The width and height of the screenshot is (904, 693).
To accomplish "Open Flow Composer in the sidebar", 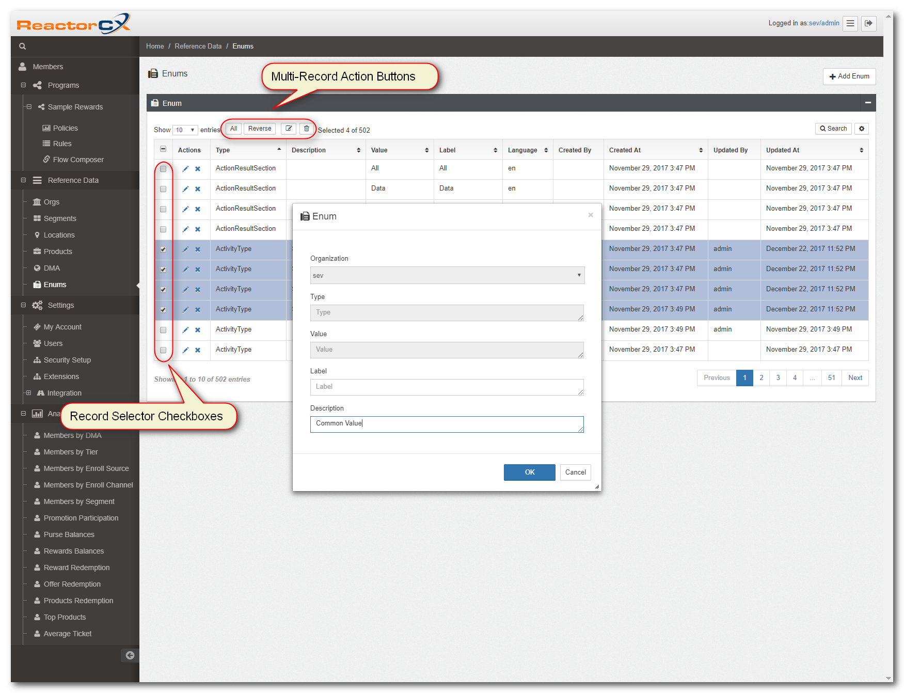I will [78, 160].
